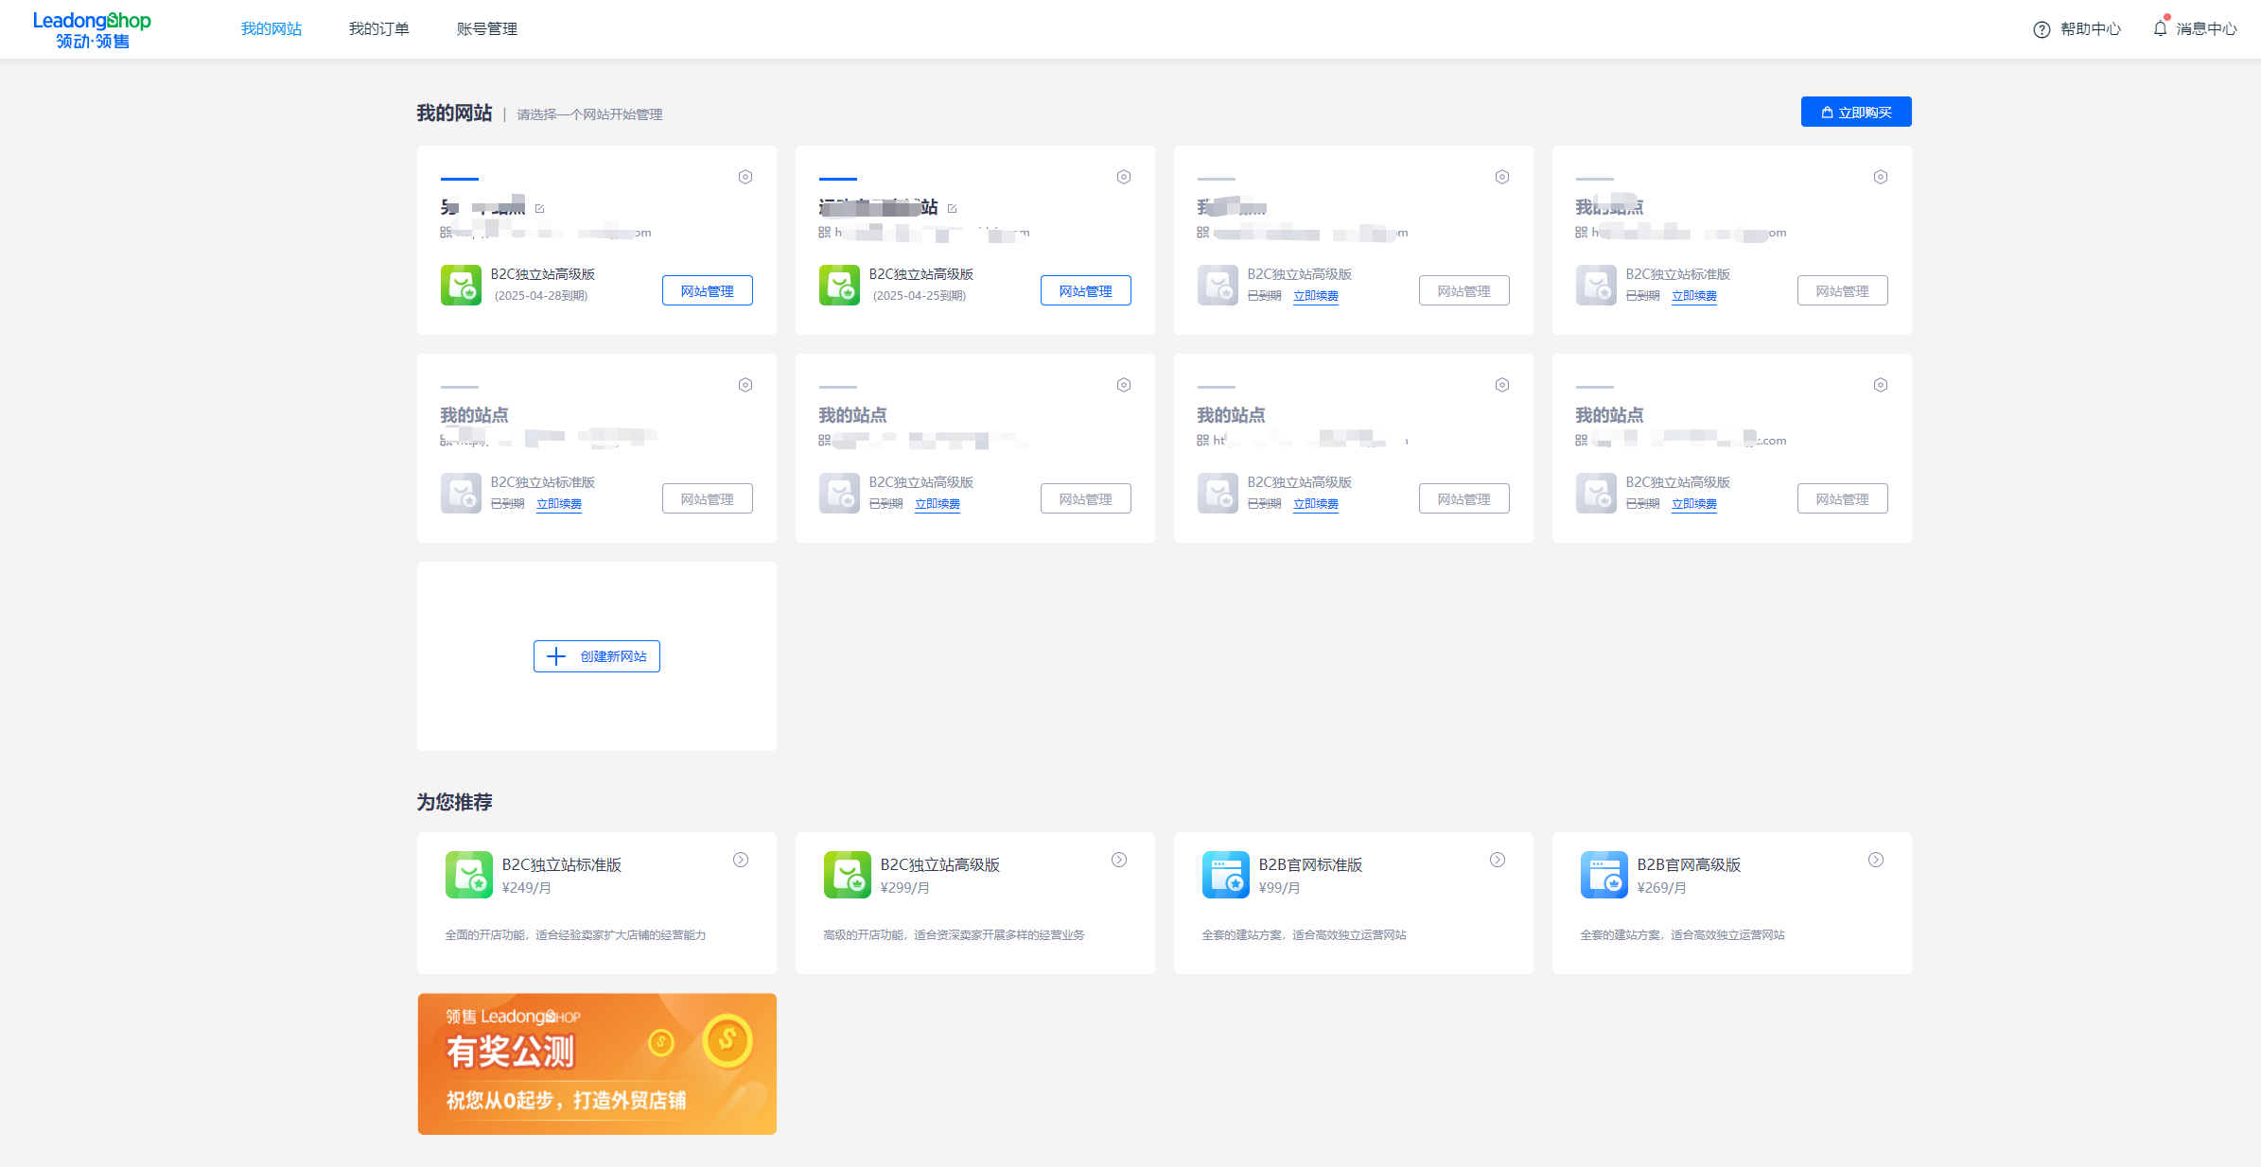2261x1167 pixels.
Task: Click the plus icon in 创建新网站
Action: 556,656
